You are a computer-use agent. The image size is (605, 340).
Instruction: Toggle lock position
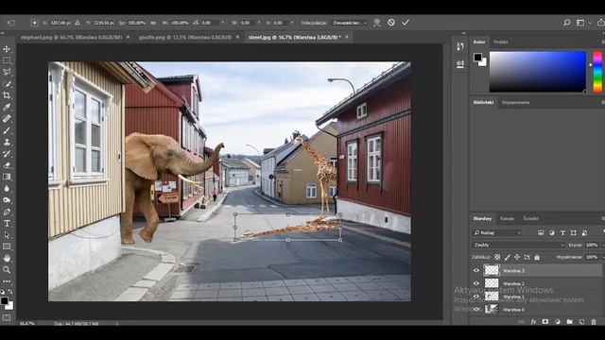517,257
